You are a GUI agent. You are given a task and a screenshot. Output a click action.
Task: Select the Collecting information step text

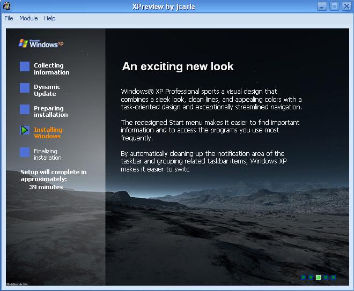pos(51,69)
